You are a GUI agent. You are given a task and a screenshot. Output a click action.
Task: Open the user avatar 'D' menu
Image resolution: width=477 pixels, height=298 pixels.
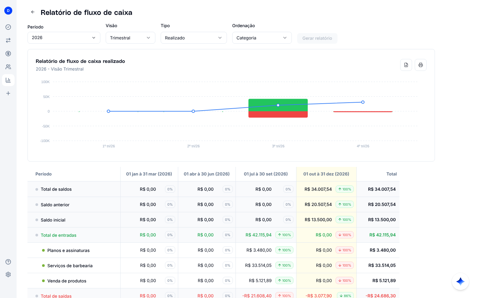coord(8,11)
